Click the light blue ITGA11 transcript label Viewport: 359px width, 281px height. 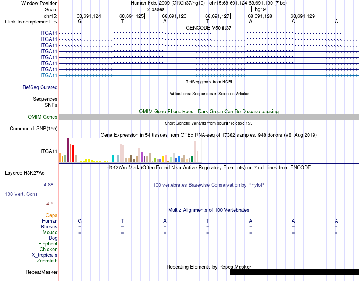click(x=49, y=75)
